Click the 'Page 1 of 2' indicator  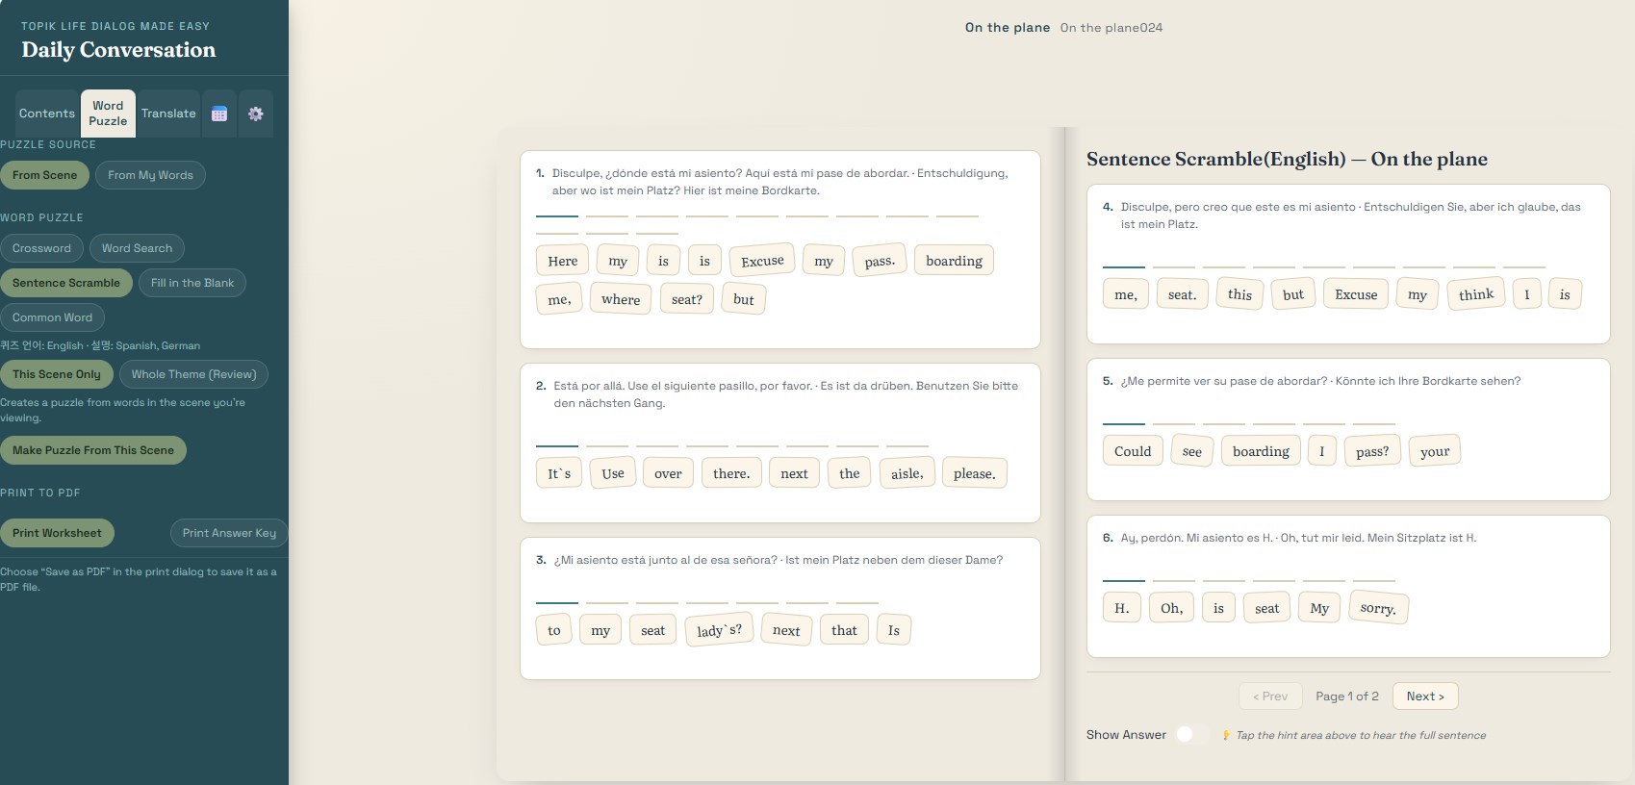point(1347,696)
